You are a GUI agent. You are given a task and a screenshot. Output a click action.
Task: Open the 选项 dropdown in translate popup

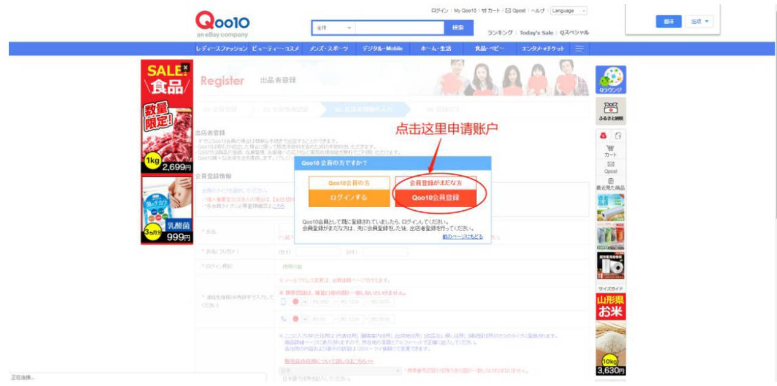click(699, 21)
